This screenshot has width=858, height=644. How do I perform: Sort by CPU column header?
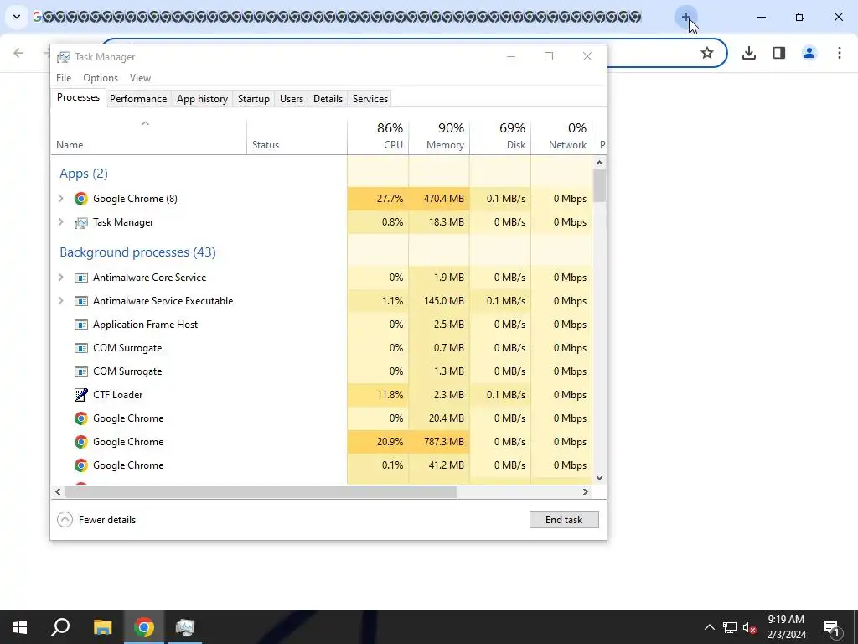coord(378,136)
